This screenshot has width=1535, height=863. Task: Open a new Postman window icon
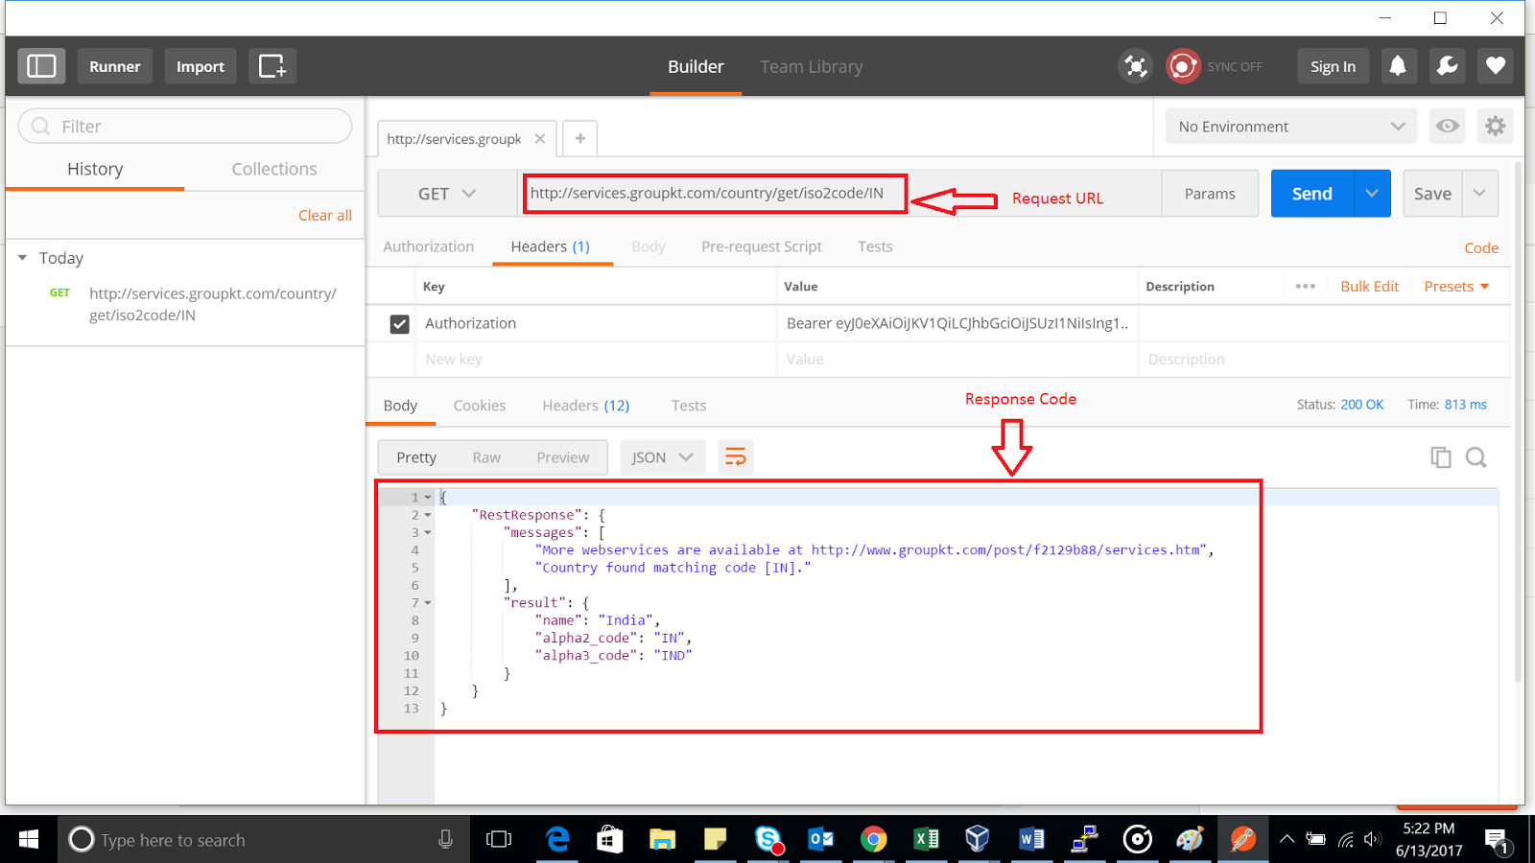pyautogui.click(x=272, y=66)
